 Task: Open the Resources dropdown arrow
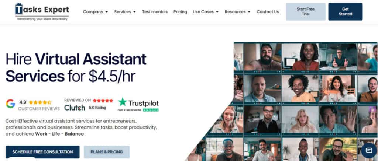(x=249, y=12)
